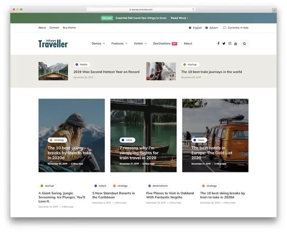Click the inhype Traveller logo
This screenshot has height=232, width=287.
[53, 44]
